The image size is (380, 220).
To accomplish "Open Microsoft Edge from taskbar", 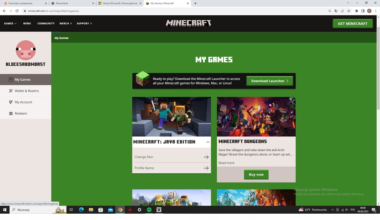I will 81,210.
